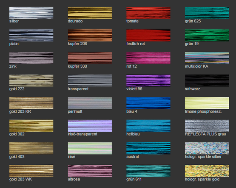The height and width of the screenshot is (188, 236).
Task: Click the gold 203 KR label
Action: click(x=20, y=111)
